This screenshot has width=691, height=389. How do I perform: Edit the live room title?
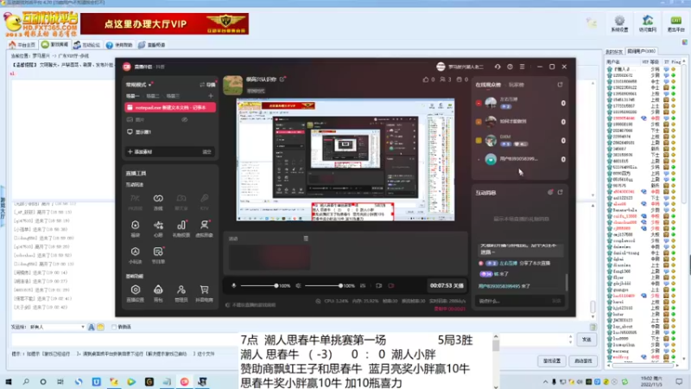282,80
